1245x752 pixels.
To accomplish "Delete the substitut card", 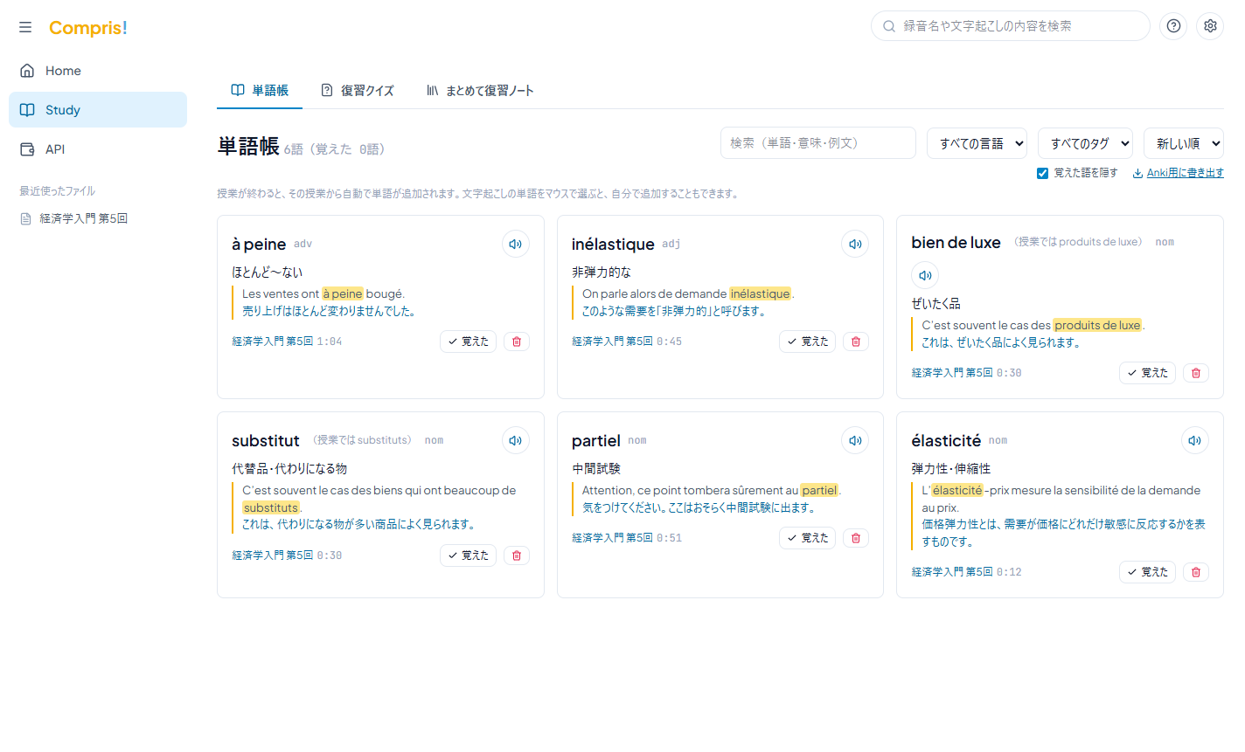I will (517, 555).
